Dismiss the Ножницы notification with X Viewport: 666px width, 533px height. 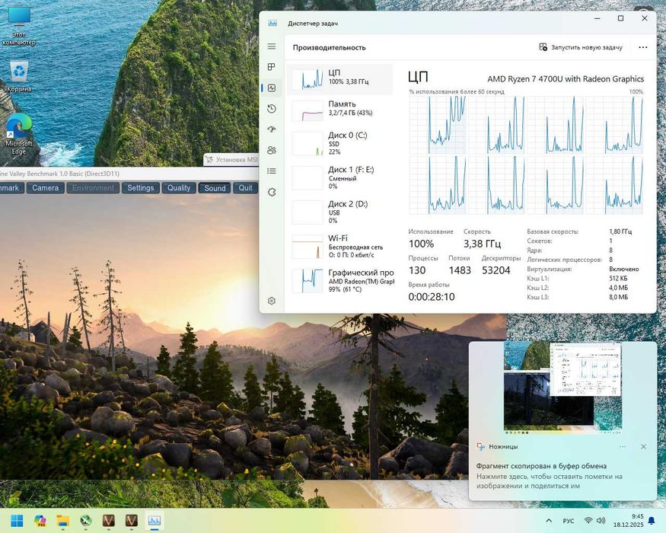tap(643, 447)
